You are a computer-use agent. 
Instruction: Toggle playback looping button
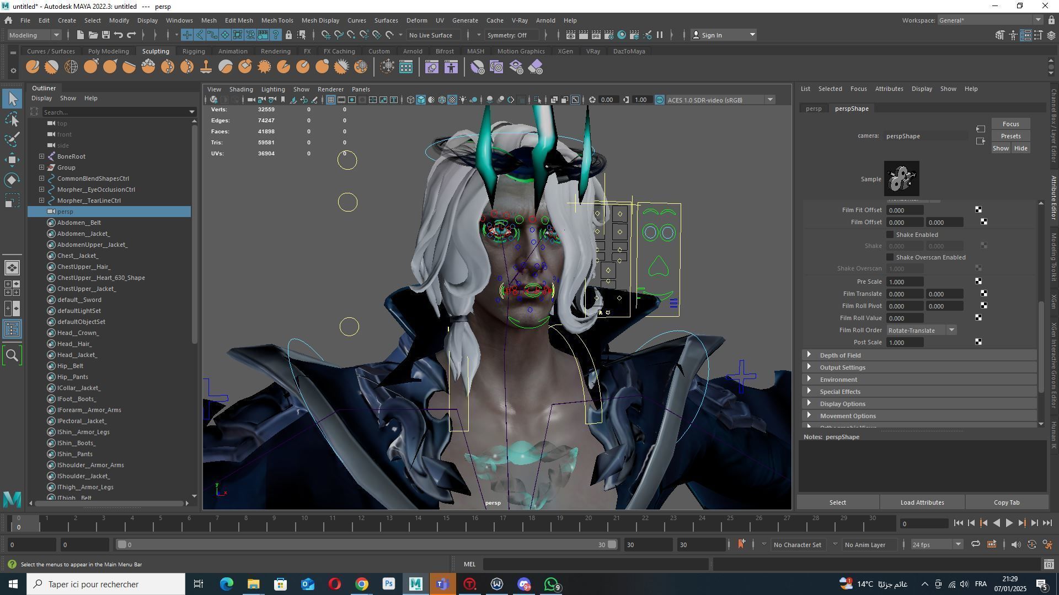pyautogui.click(x=976, y=544)
